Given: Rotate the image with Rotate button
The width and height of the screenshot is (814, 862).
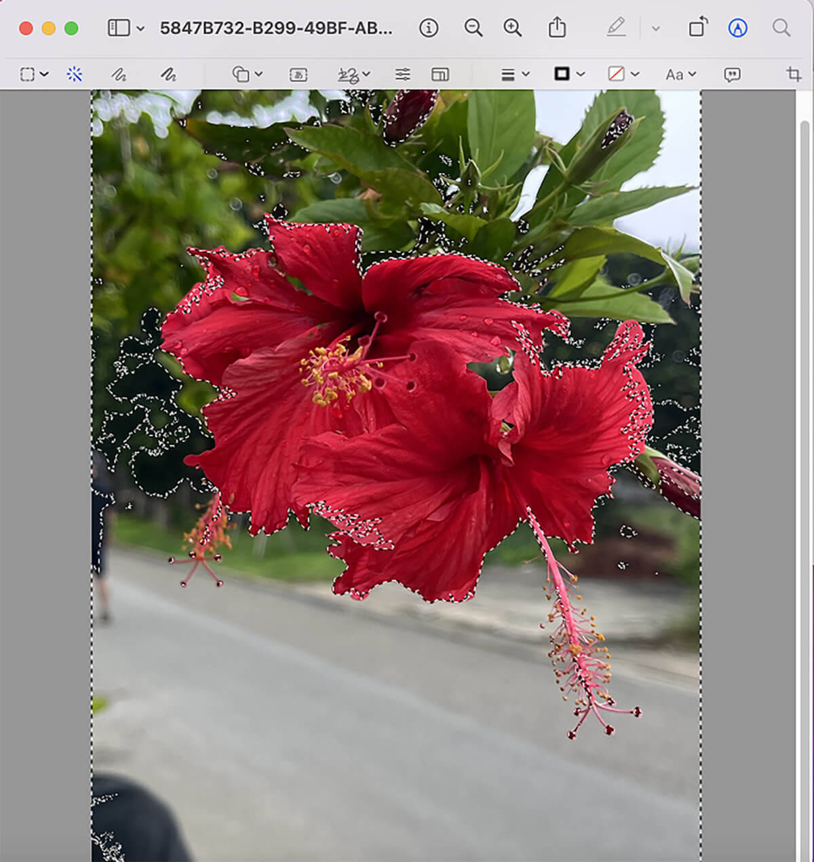Looking at the screenshot, I should click(x=697, y=28).
